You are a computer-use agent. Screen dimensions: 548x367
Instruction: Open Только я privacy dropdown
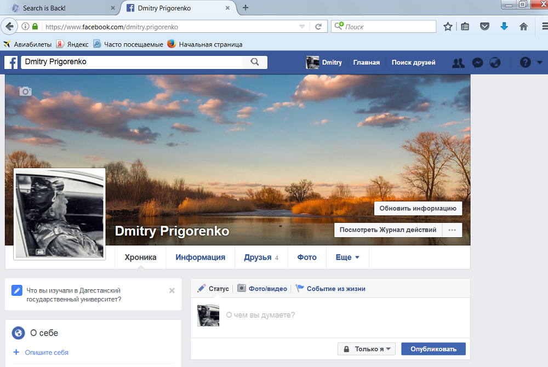[x=367, y=349]
